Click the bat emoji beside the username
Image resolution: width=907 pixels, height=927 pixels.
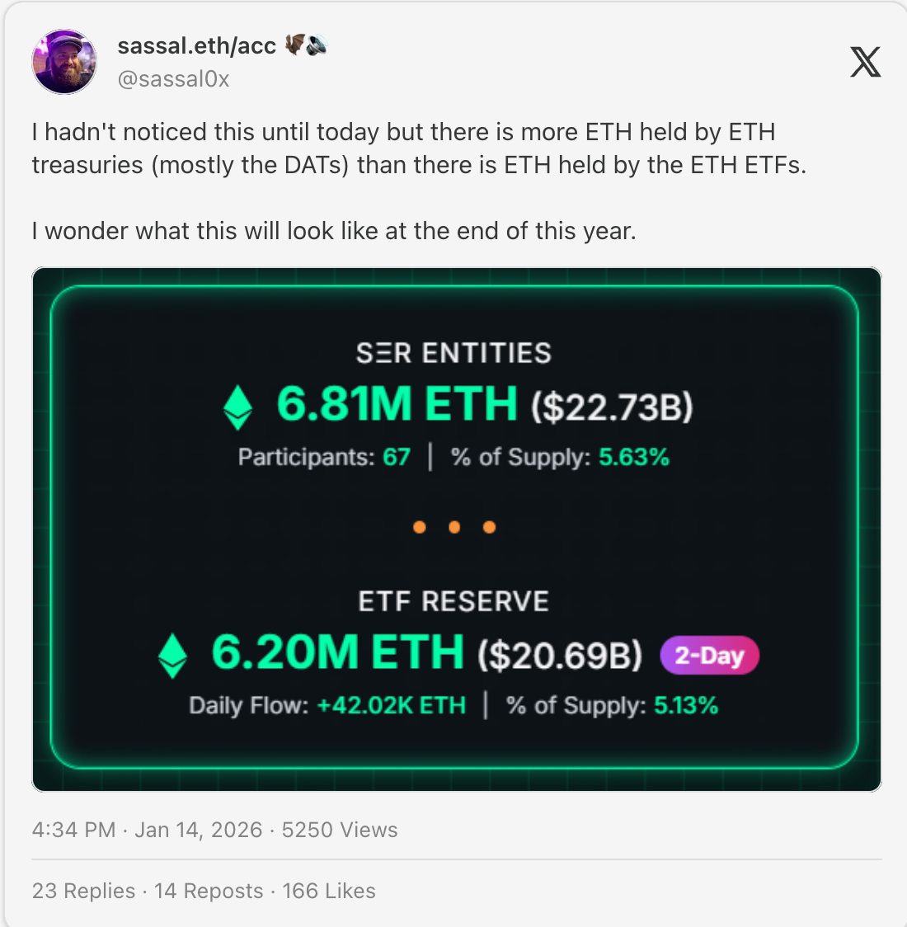[294, 45]
